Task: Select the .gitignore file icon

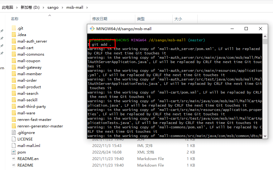Action: click(x=14, y=132)
